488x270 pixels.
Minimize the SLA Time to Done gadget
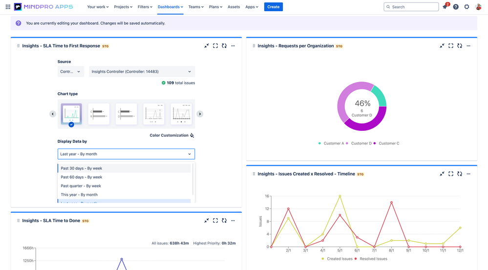tap(206, 221)
